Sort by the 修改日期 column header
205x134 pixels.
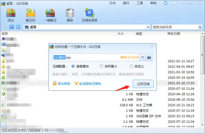(174, 34)
